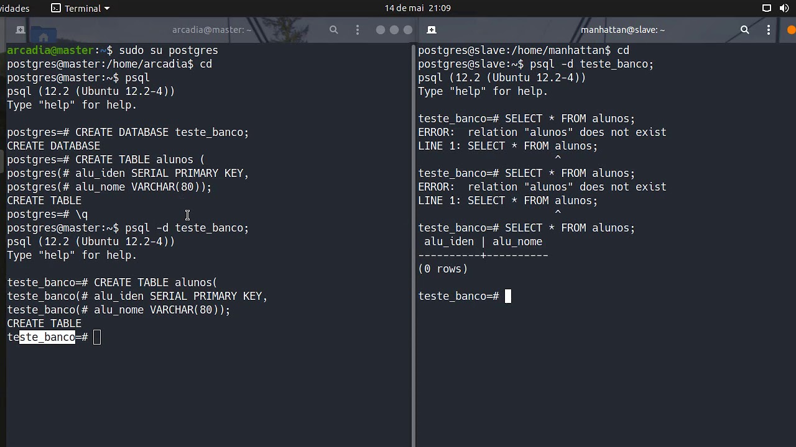Minimize the arcadia@master terminal window
The height and width of the screenshot is (447, 796).
[x=381, y=30]
